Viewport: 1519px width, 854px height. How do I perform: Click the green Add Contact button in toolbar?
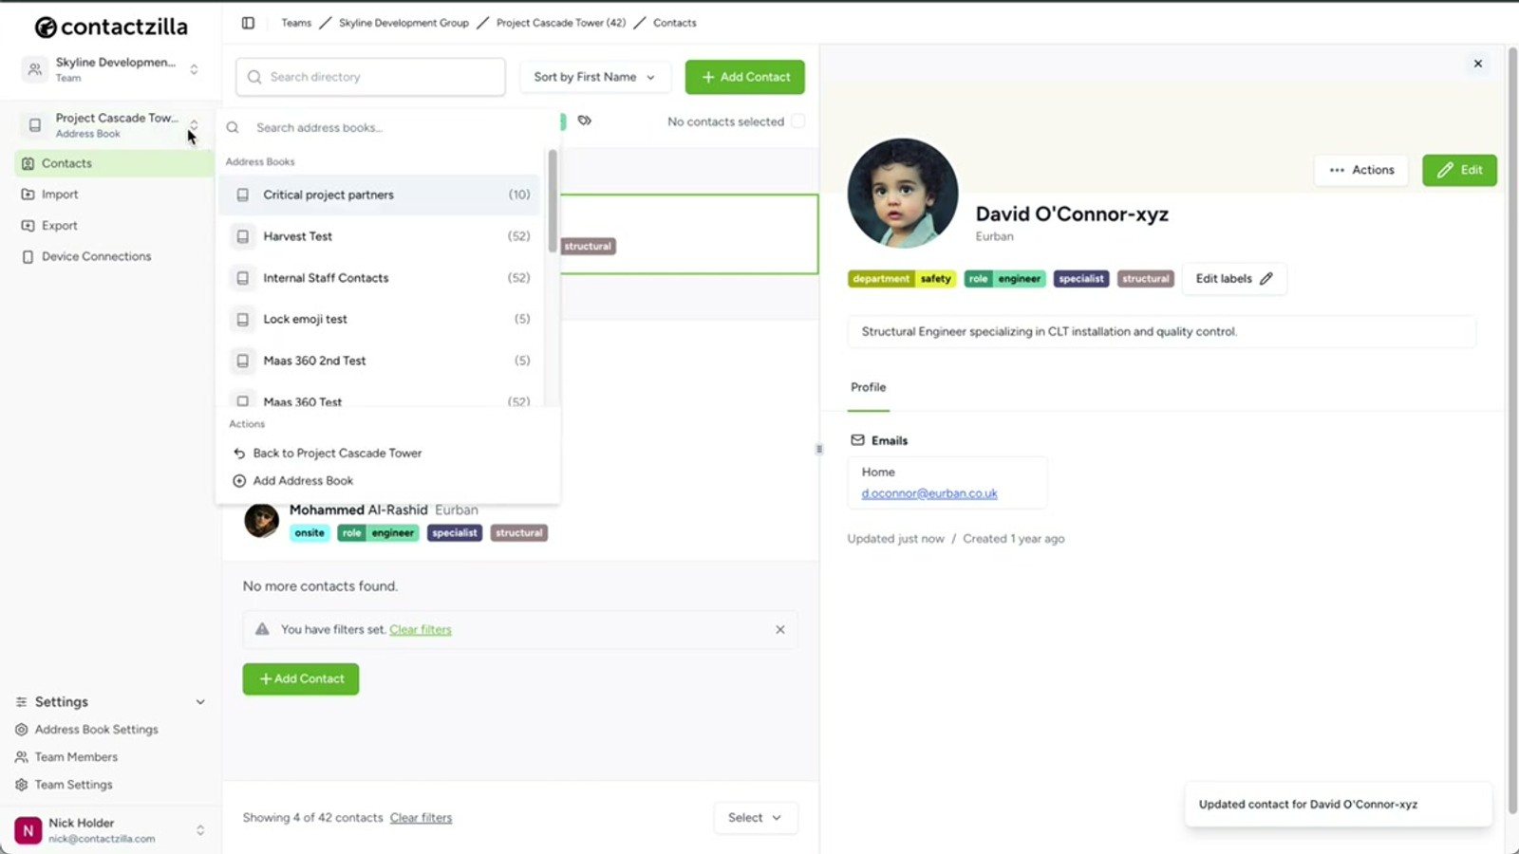click(745, 77)
